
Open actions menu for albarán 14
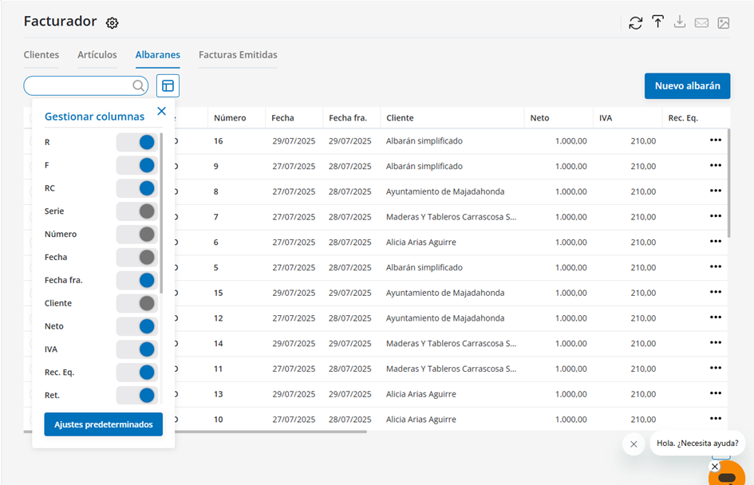point(716,343)
